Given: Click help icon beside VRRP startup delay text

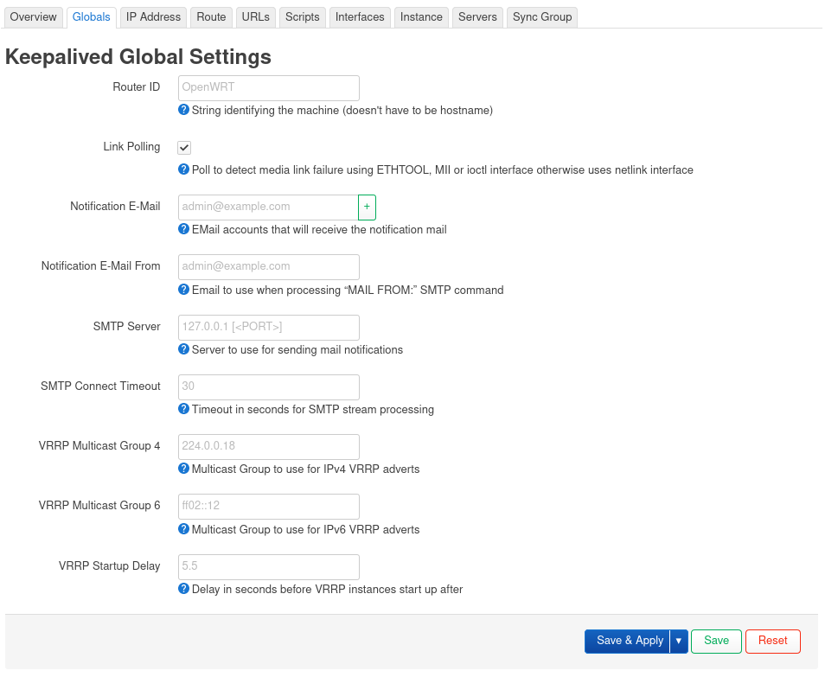Looking at the screenshot, I should [183, 589].
